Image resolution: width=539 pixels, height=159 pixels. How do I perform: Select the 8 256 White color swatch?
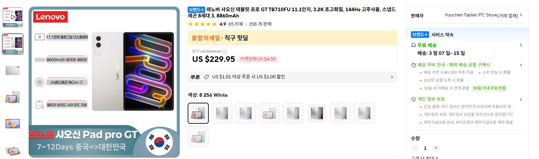coord(198,113)
